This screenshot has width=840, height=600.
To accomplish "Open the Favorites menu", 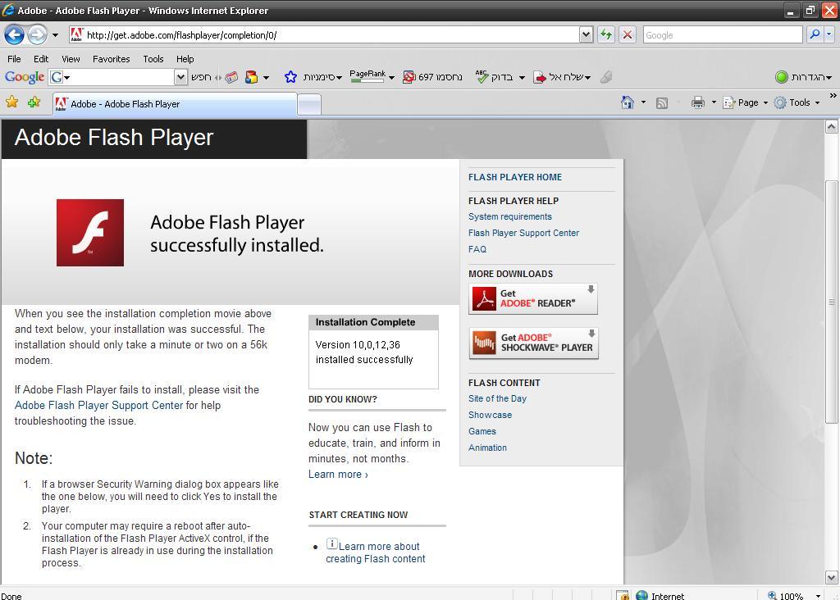I will [111, 59].
